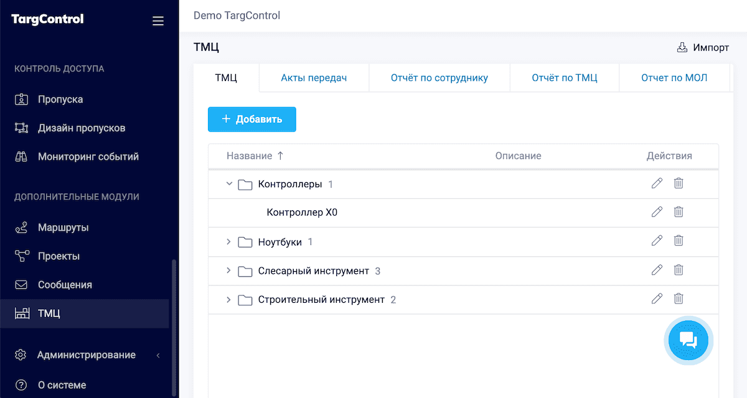Edit the Контроллеры category with the pencil icon
This screenshot has height=398, width=747.
tap(657, 183)
